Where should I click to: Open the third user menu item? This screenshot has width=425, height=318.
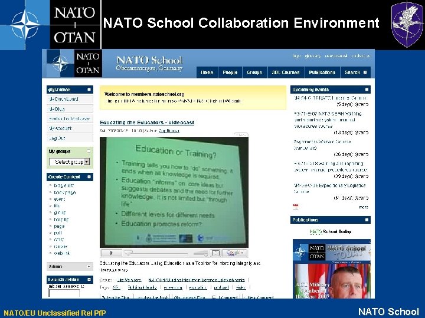pos(70,119)
